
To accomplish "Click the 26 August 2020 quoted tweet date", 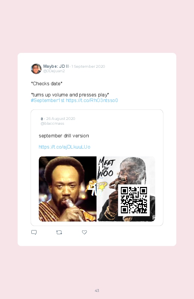I will coord(60,119).
